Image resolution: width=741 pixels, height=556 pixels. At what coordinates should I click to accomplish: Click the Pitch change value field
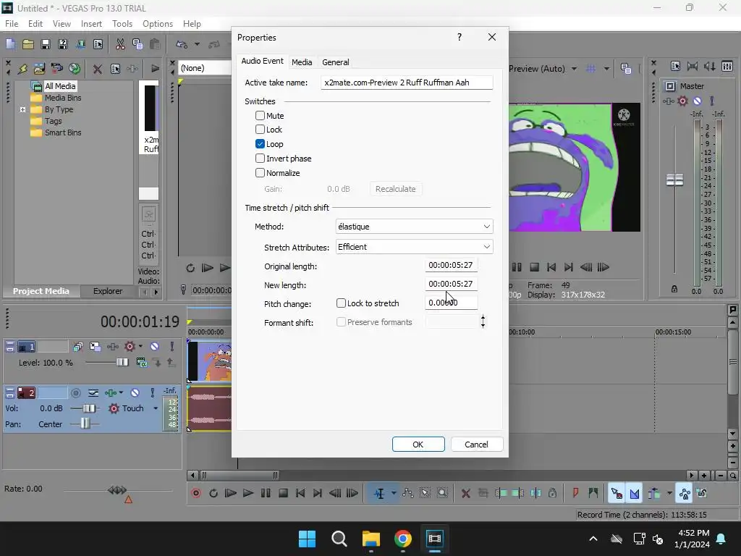[451, 303]
